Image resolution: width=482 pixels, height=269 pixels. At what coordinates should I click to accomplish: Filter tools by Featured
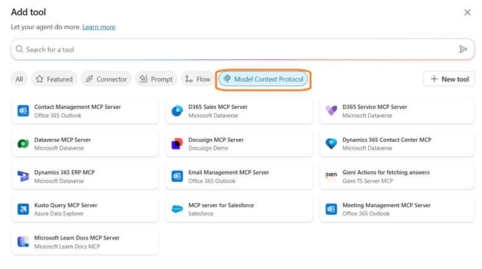point(54,79)
